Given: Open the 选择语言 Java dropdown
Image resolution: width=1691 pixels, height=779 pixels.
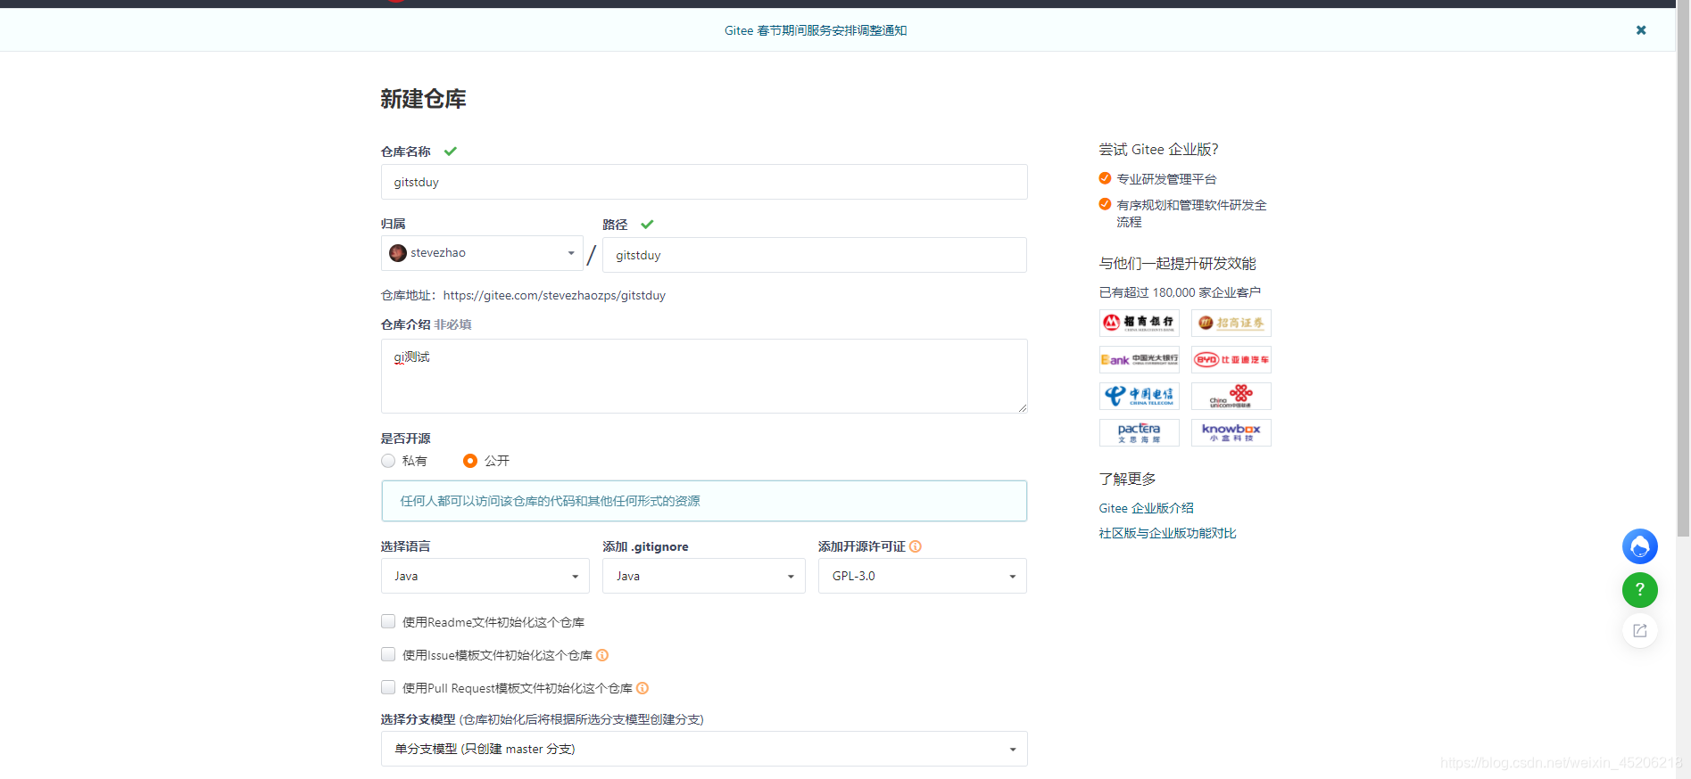Looking at the screenshot, I should pyautogui.click(x=485, y=576).
